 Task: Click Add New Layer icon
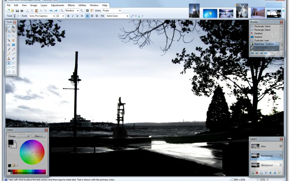[252, 173]
